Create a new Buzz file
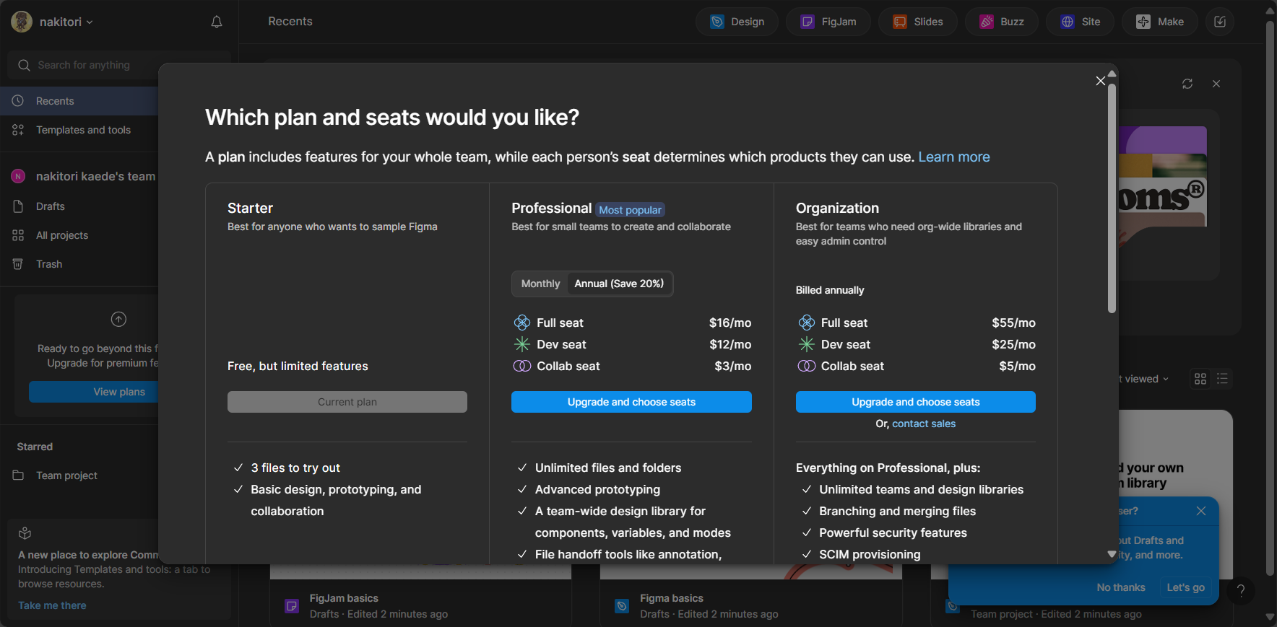This screenshot has height=627, width=1277. pyautogui.click(x=1002, y=22)
